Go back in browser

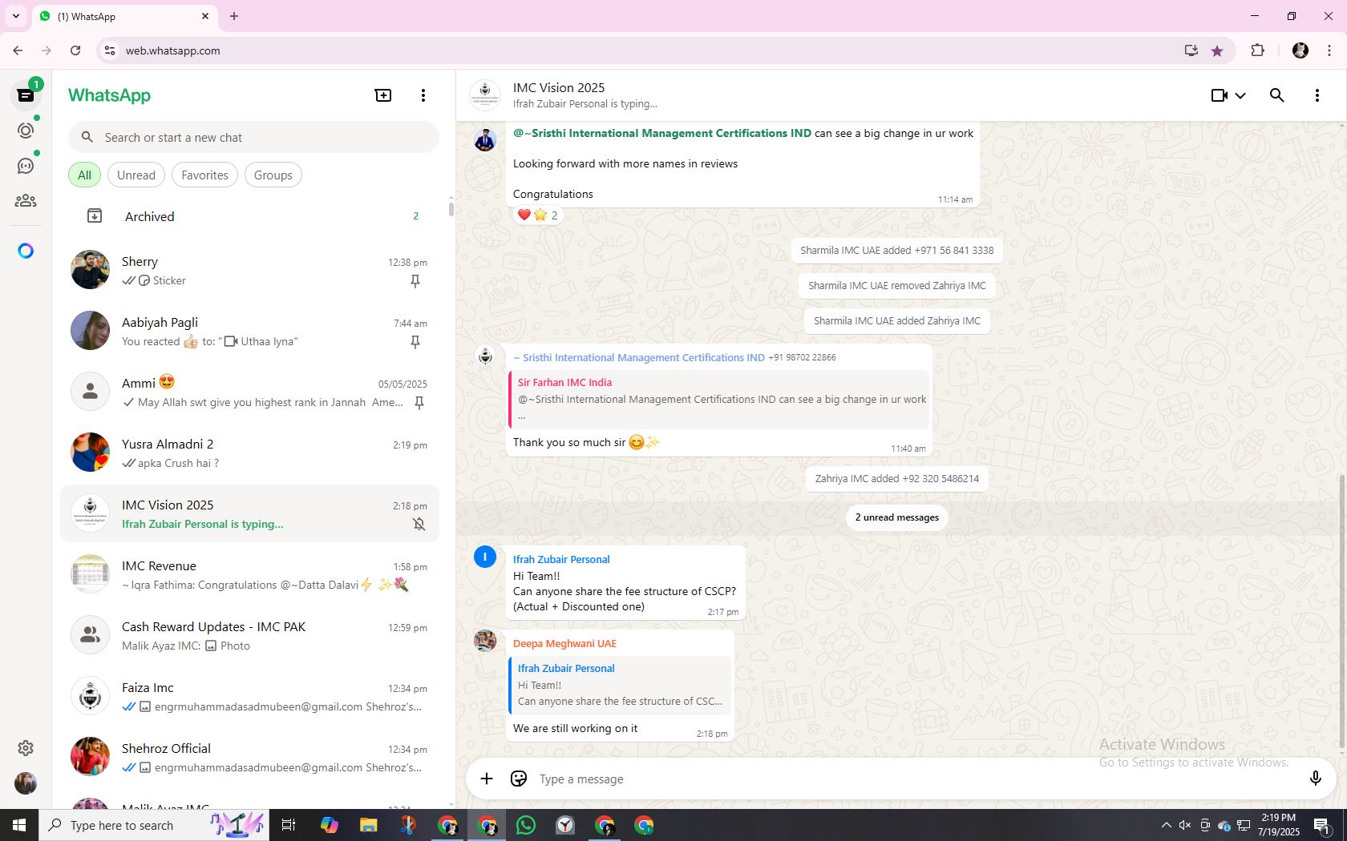18,50
